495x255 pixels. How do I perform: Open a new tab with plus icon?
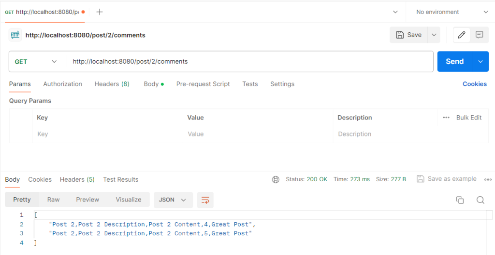click(x=100, y=12)
